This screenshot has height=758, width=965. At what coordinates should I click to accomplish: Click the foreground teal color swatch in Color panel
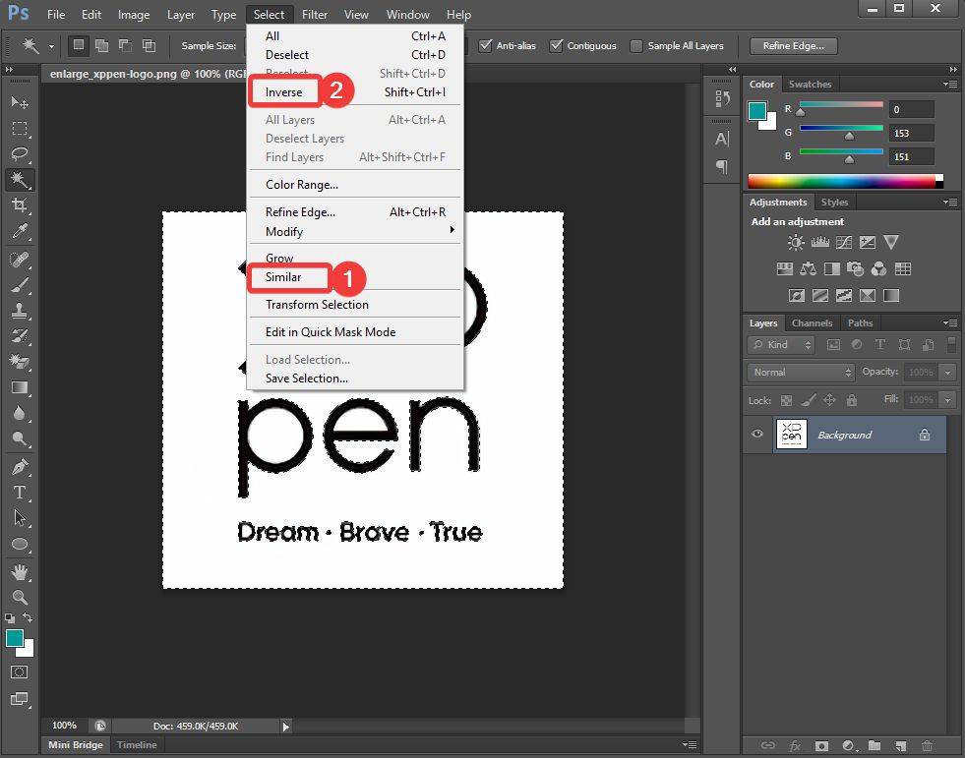pos(756,111)
